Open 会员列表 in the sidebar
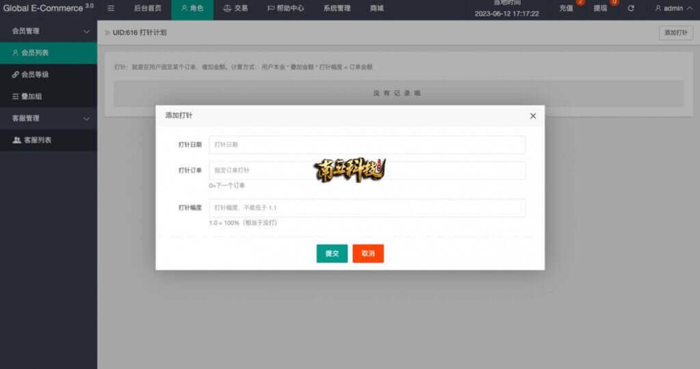This screenshot has width=700, height=369. click(x=48, y=53)
